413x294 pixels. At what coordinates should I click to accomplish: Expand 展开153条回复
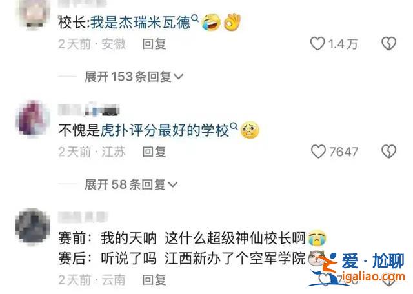coord(134,77)
